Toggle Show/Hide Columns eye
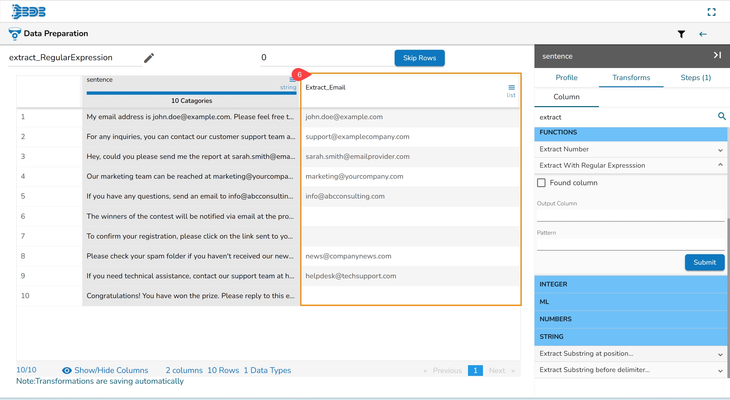 [67, 370]
